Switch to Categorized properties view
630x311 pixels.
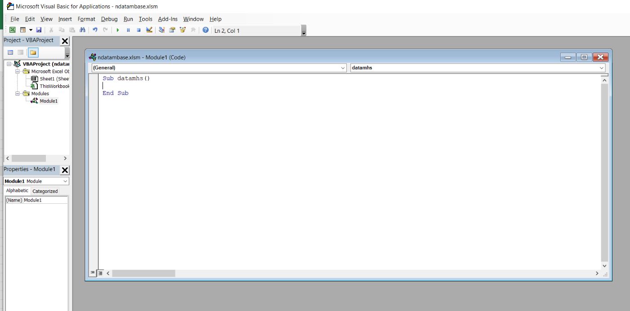tap(45, 191)
